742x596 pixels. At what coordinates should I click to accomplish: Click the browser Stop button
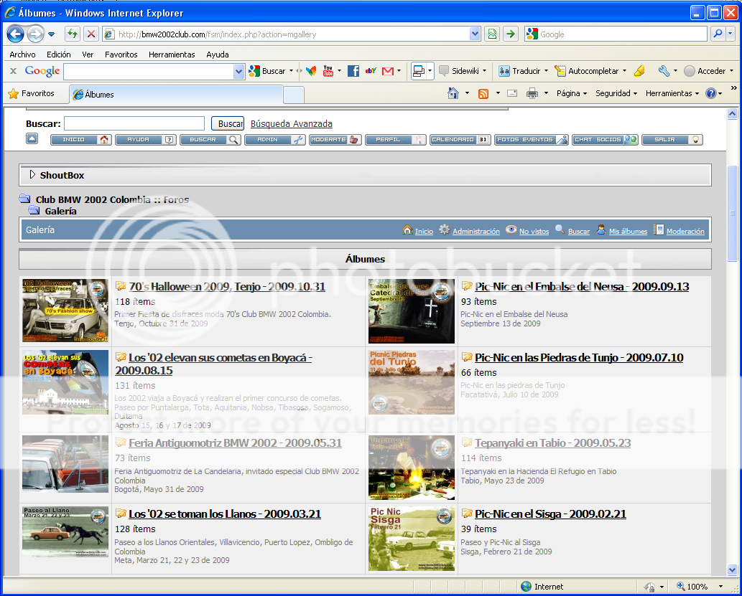[x=91, y=34]
